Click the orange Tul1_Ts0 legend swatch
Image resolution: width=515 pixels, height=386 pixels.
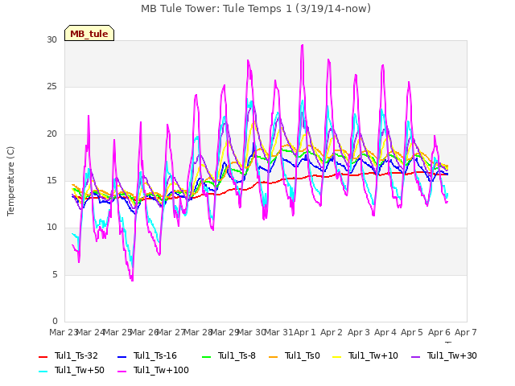click(x=274, y=356)
